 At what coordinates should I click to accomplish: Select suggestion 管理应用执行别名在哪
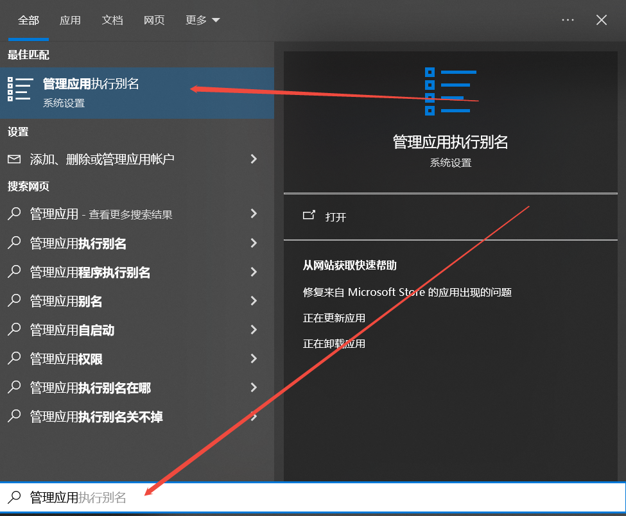[137, 388]
